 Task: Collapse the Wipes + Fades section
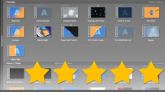click(x=5, y=63)
